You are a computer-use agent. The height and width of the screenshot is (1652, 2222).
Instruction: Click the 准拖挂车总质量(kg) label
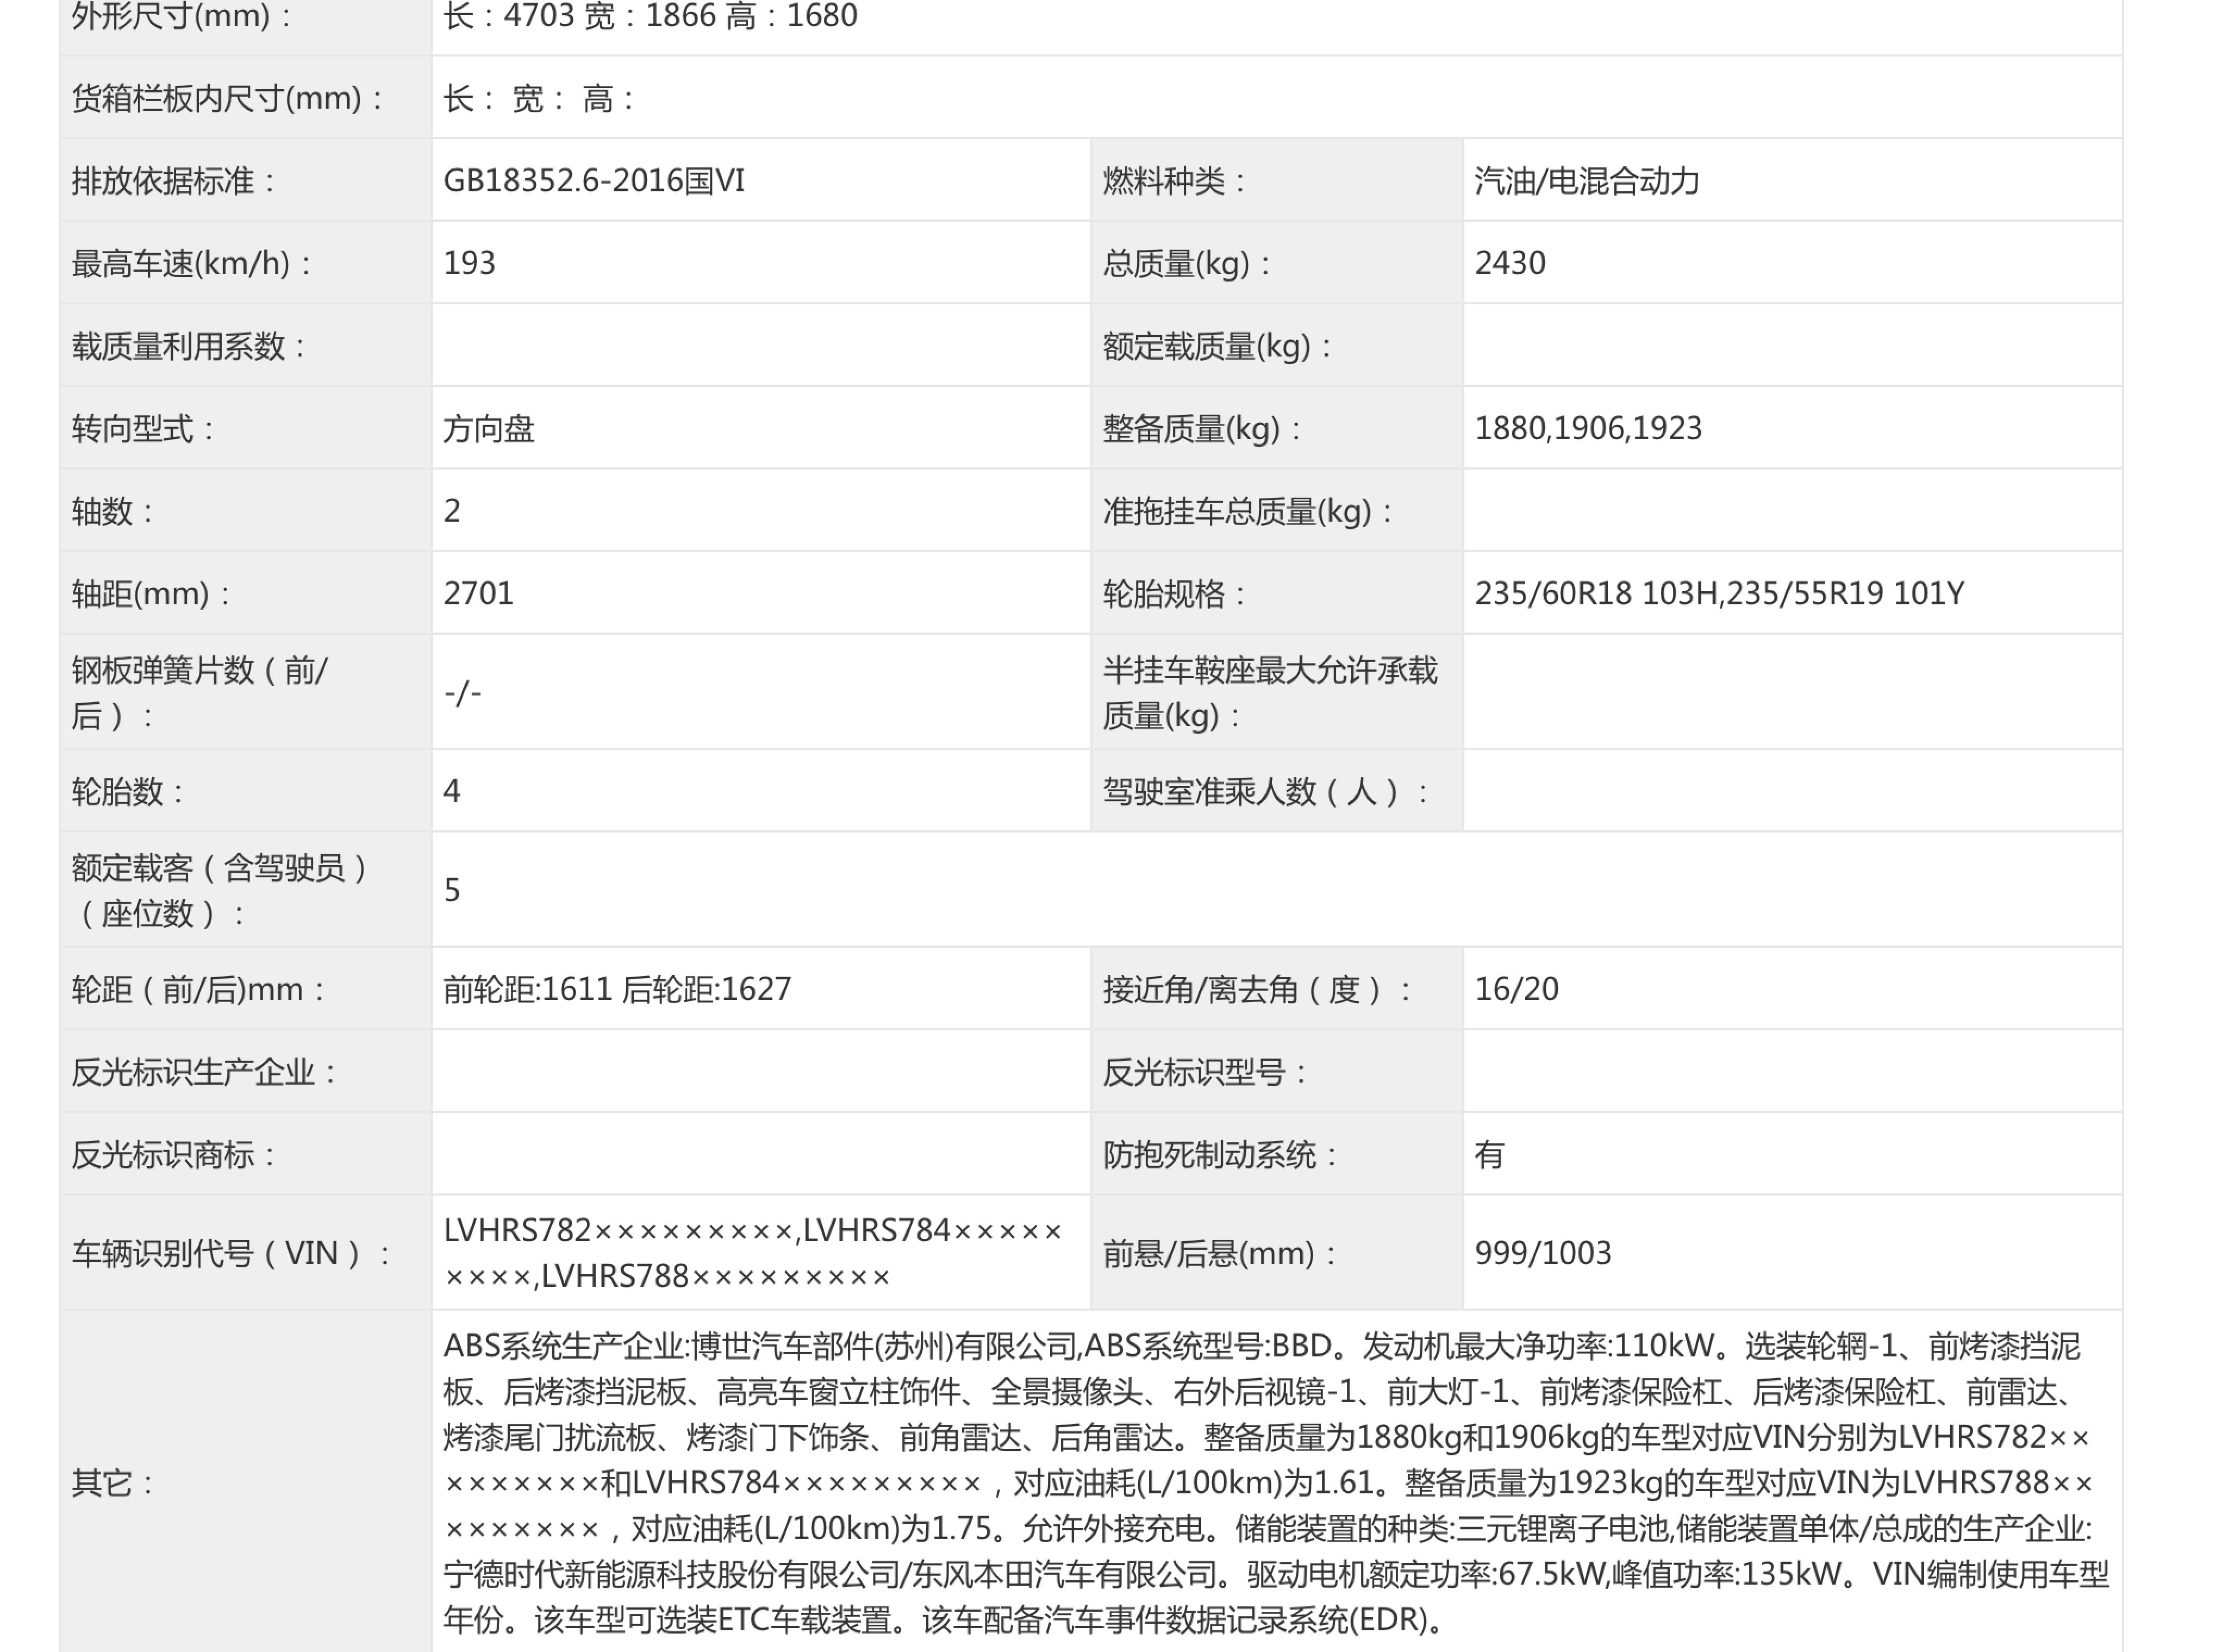click(x=1248, y=512)
